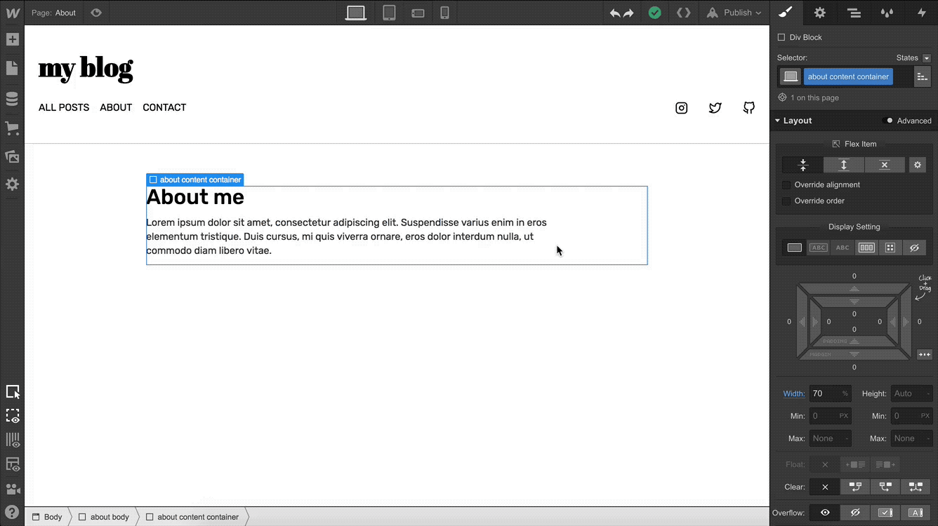
Task: Toggle the Advanced layout switch
Action: (x=889, y=121)
